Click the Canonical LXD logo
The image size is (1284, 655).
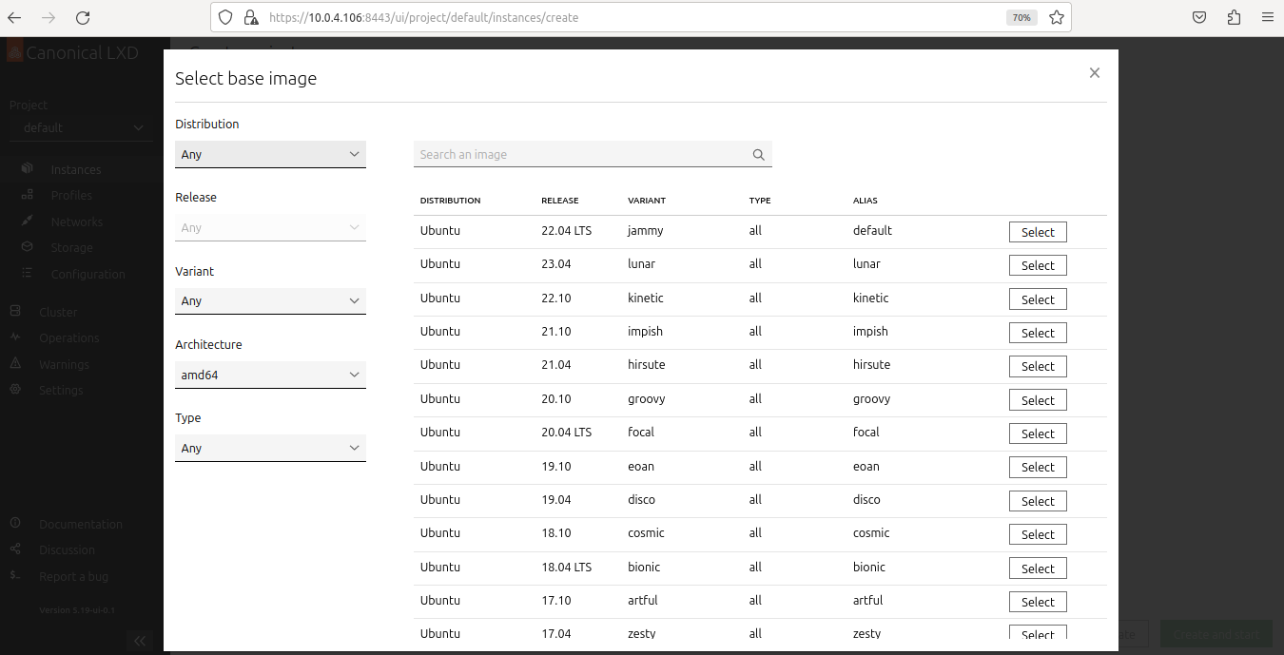tap(73, 53)
